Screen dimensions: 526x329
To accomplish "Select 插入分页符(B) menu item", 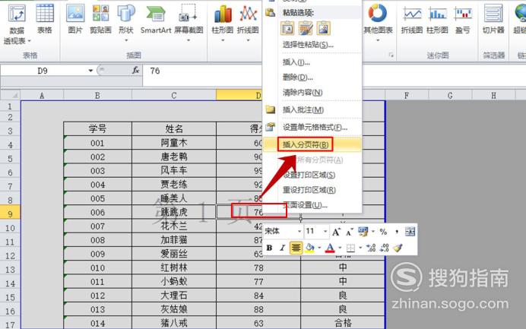I will (312, 144).
